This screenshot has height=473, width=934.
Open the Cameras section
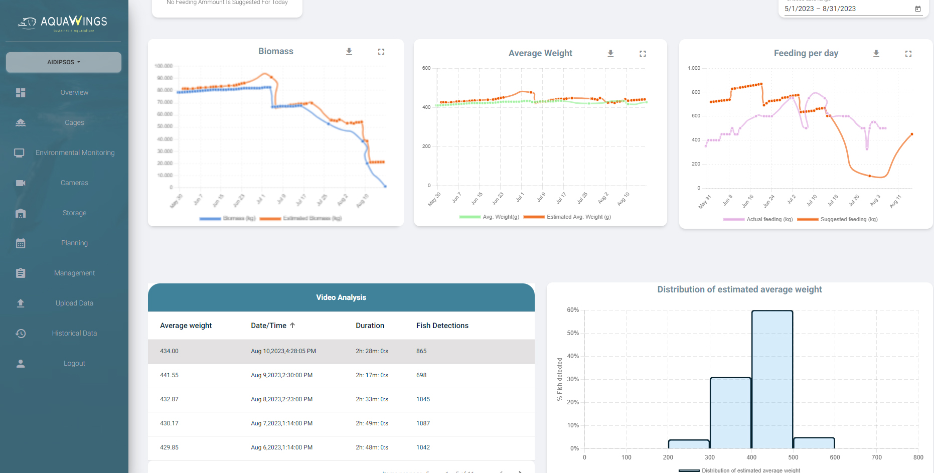click(x=74, y=183)
